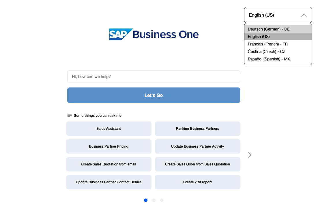Select Ranking Business Partners suggestion

pyautogui.click(x=198, y=129)
